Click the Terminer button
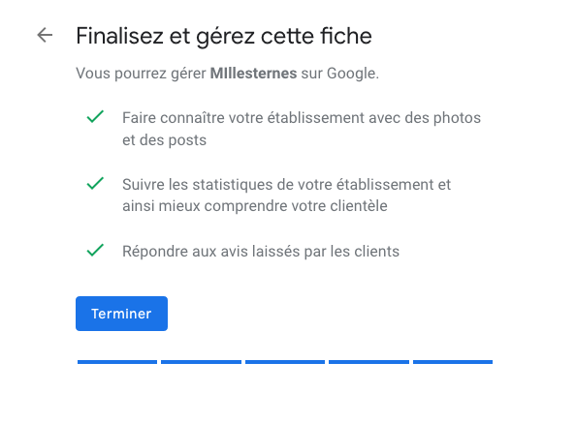This screenshot has height=423, width=576. pyautogui.click(x=121, y=314)
